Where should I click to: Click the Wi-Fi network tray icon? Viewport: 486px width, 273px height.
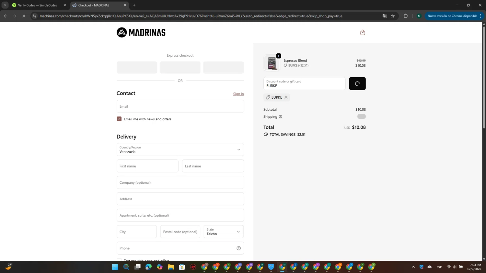click(449, 267)
